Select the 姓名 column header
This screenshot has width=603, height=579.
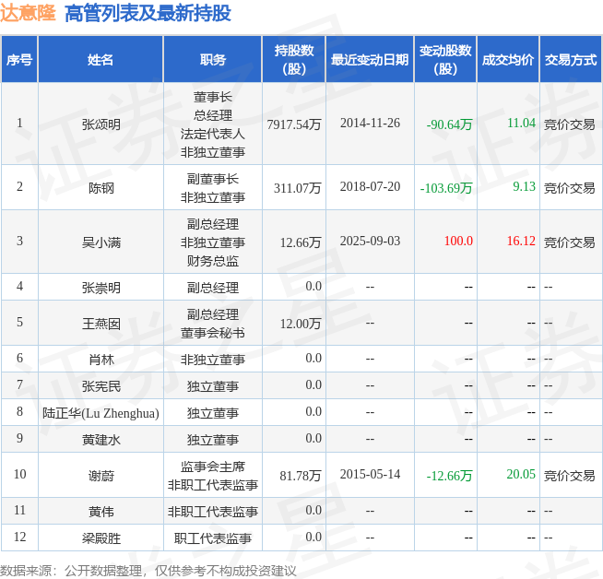pyautogui.click(x=100, y=60)
